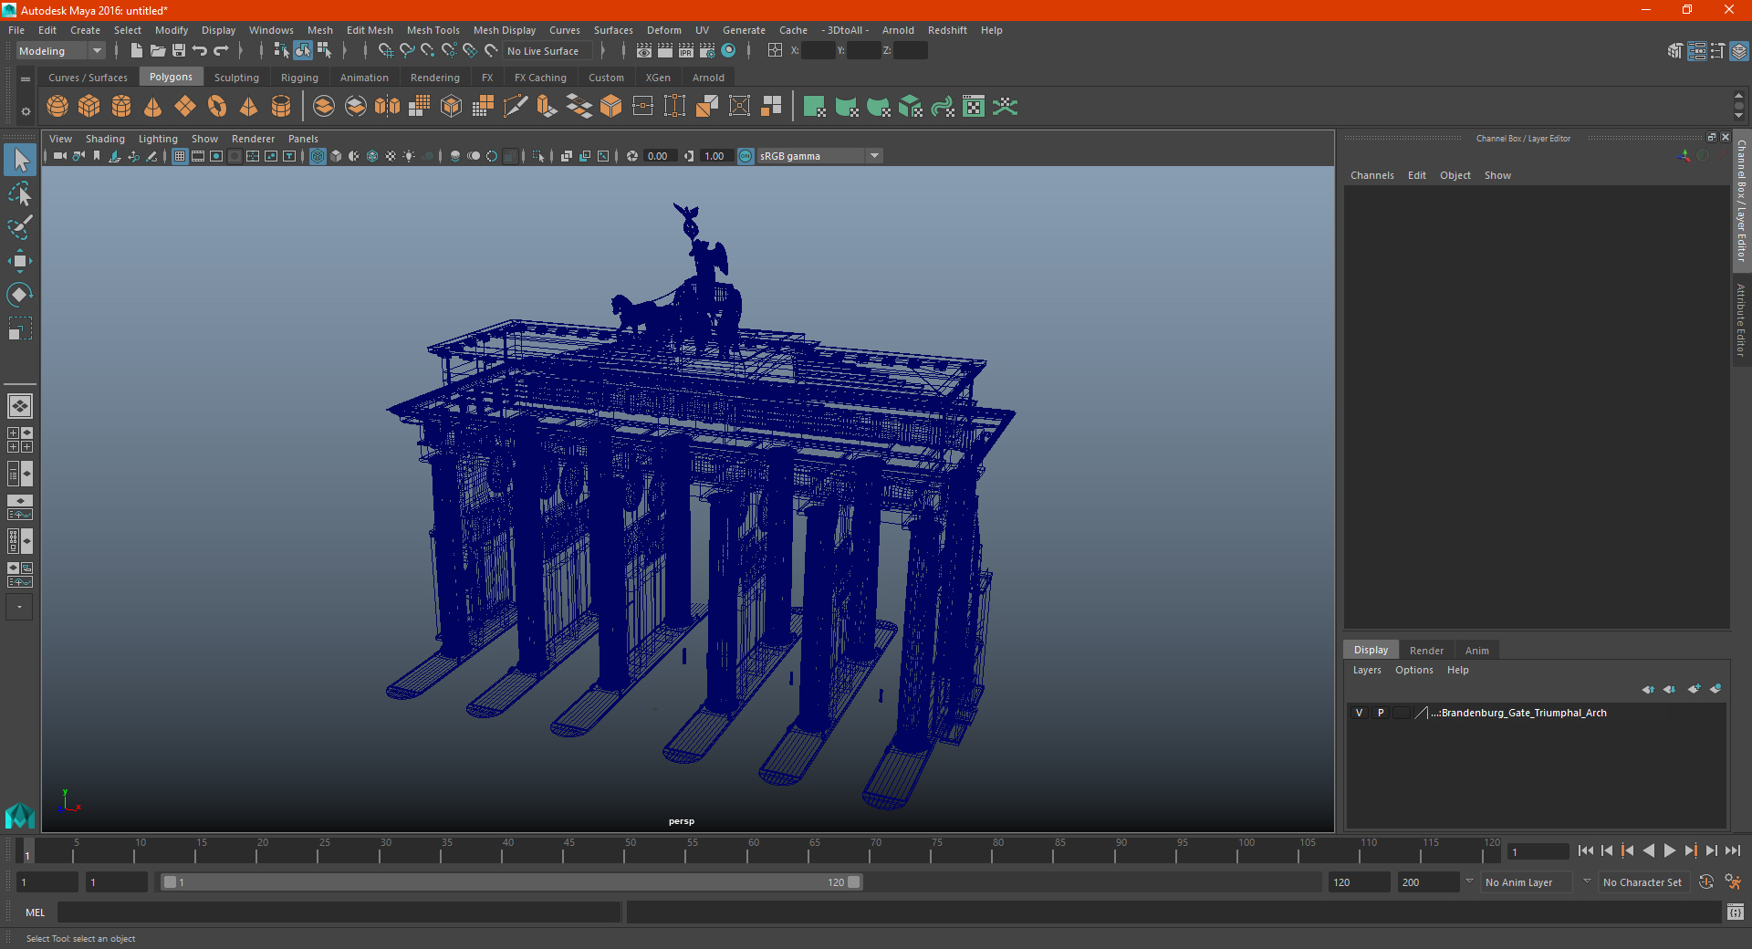Viewport: 1752px width, 949px height.
Task: Toggle auto keyframe button
Action: point(1706,882)
